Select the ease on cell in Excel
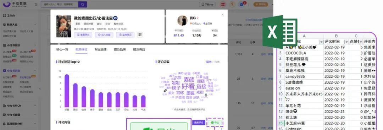The height and width of the screenshot is (130, 383). [x=304, y=88]
